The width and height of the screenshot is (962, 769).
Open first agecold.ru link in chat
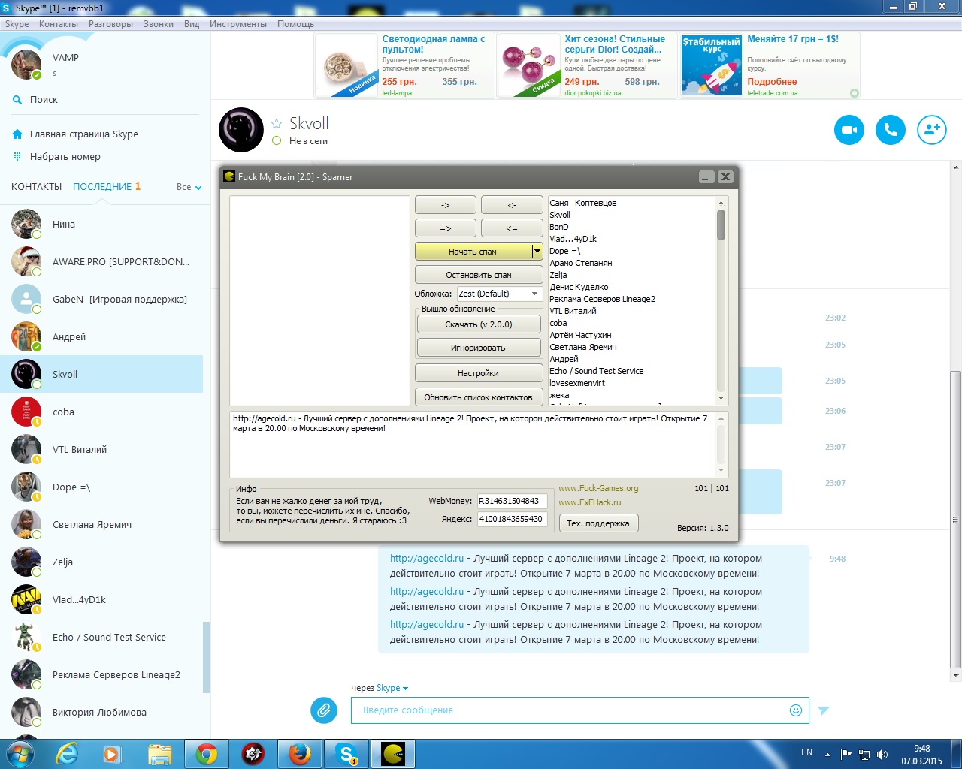click(x=427, y=558)
